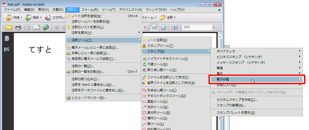Click the floppy disk save icon
309x130 pixels.
point(27,27)
